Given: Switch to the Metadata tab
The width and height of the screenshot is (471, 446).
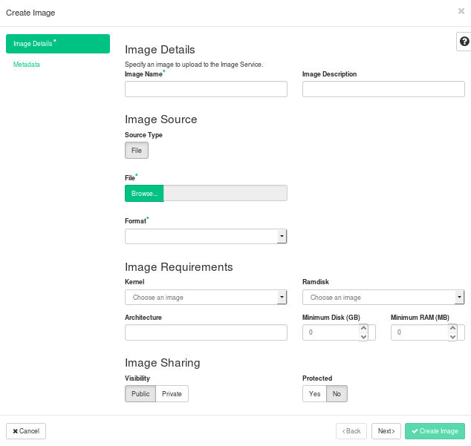Looking at the screenshot, I should pos(27,65).
